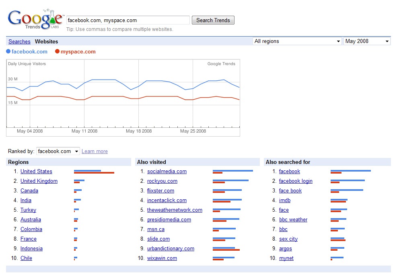Click the myspace.com legend label

78,51
